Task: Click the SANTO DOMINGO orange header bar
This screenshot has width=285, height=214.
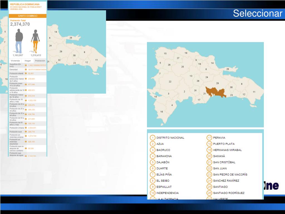Action: coord(28,16)
